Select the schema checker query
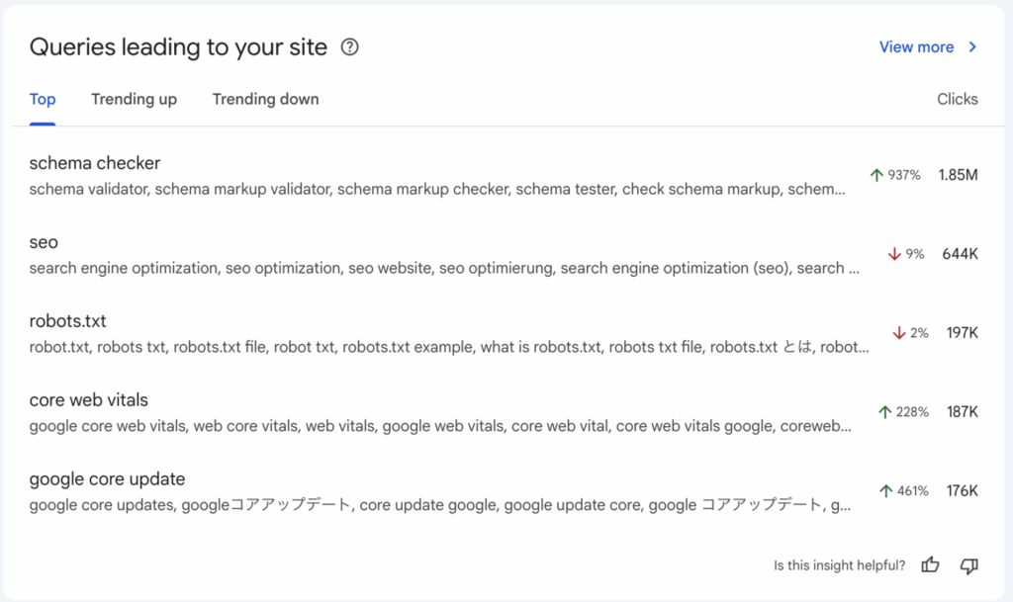The height and width of the screenshot is (602, 1013). click(95, 163)
